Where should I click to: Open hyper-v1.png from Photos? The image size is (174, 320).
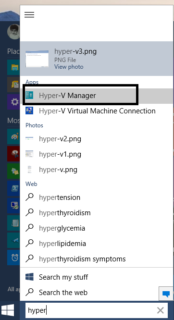click(97, 154)
